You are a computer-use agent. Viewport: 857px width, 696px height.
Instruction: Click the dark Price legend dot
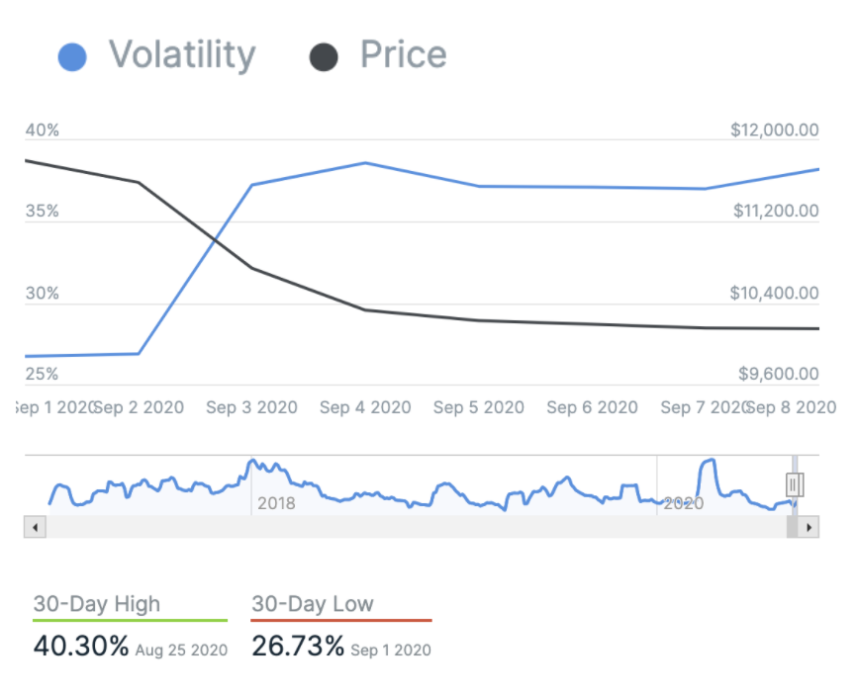(324, 56)
